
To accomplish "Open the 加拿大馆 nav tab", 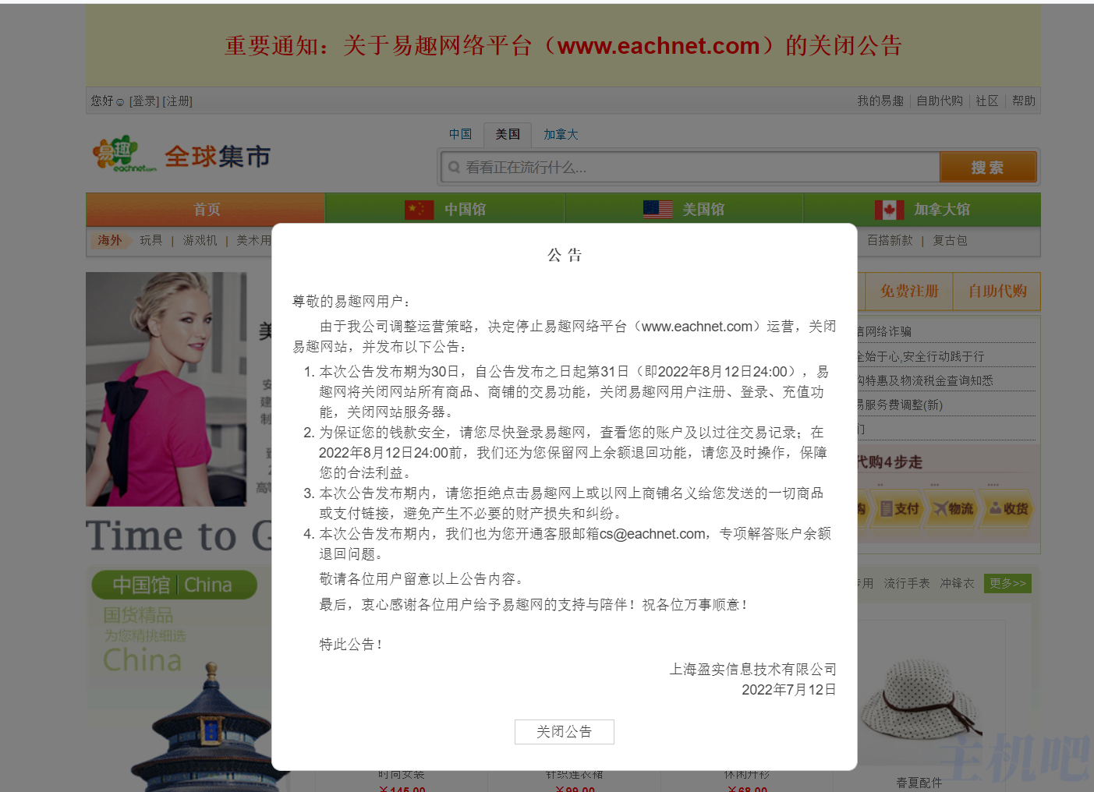I will tap(922, 209).
